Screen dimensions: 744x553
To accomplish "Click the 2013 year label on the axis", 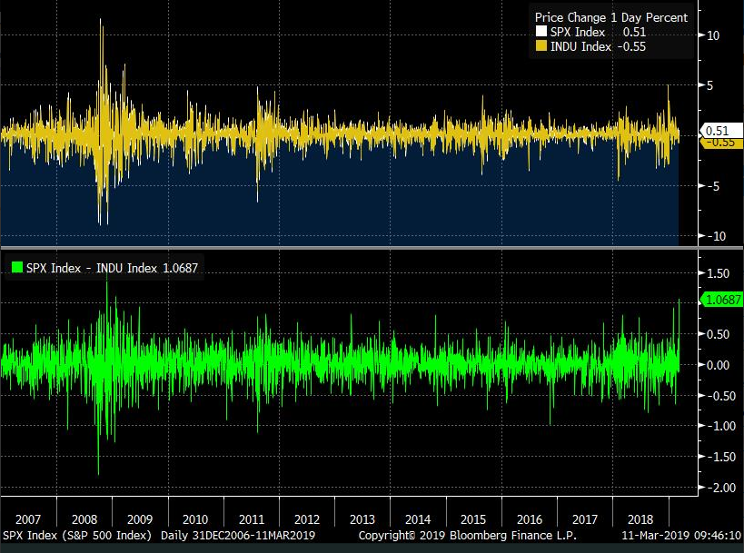I will tap(362, 519).
